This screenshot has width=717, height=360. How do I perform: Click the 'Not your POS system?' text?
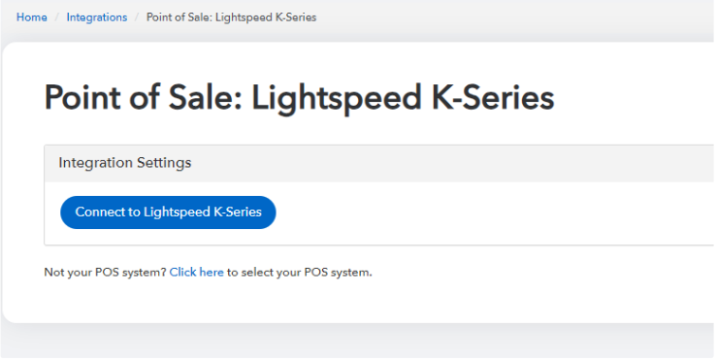coord(105,272)
